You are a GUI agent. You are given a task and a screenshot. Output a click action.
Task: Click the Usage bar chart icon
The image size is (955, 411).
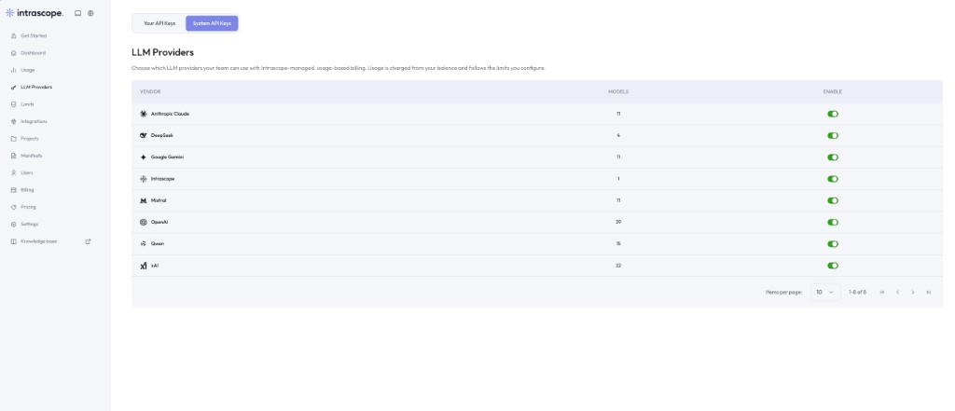point(14,70)
